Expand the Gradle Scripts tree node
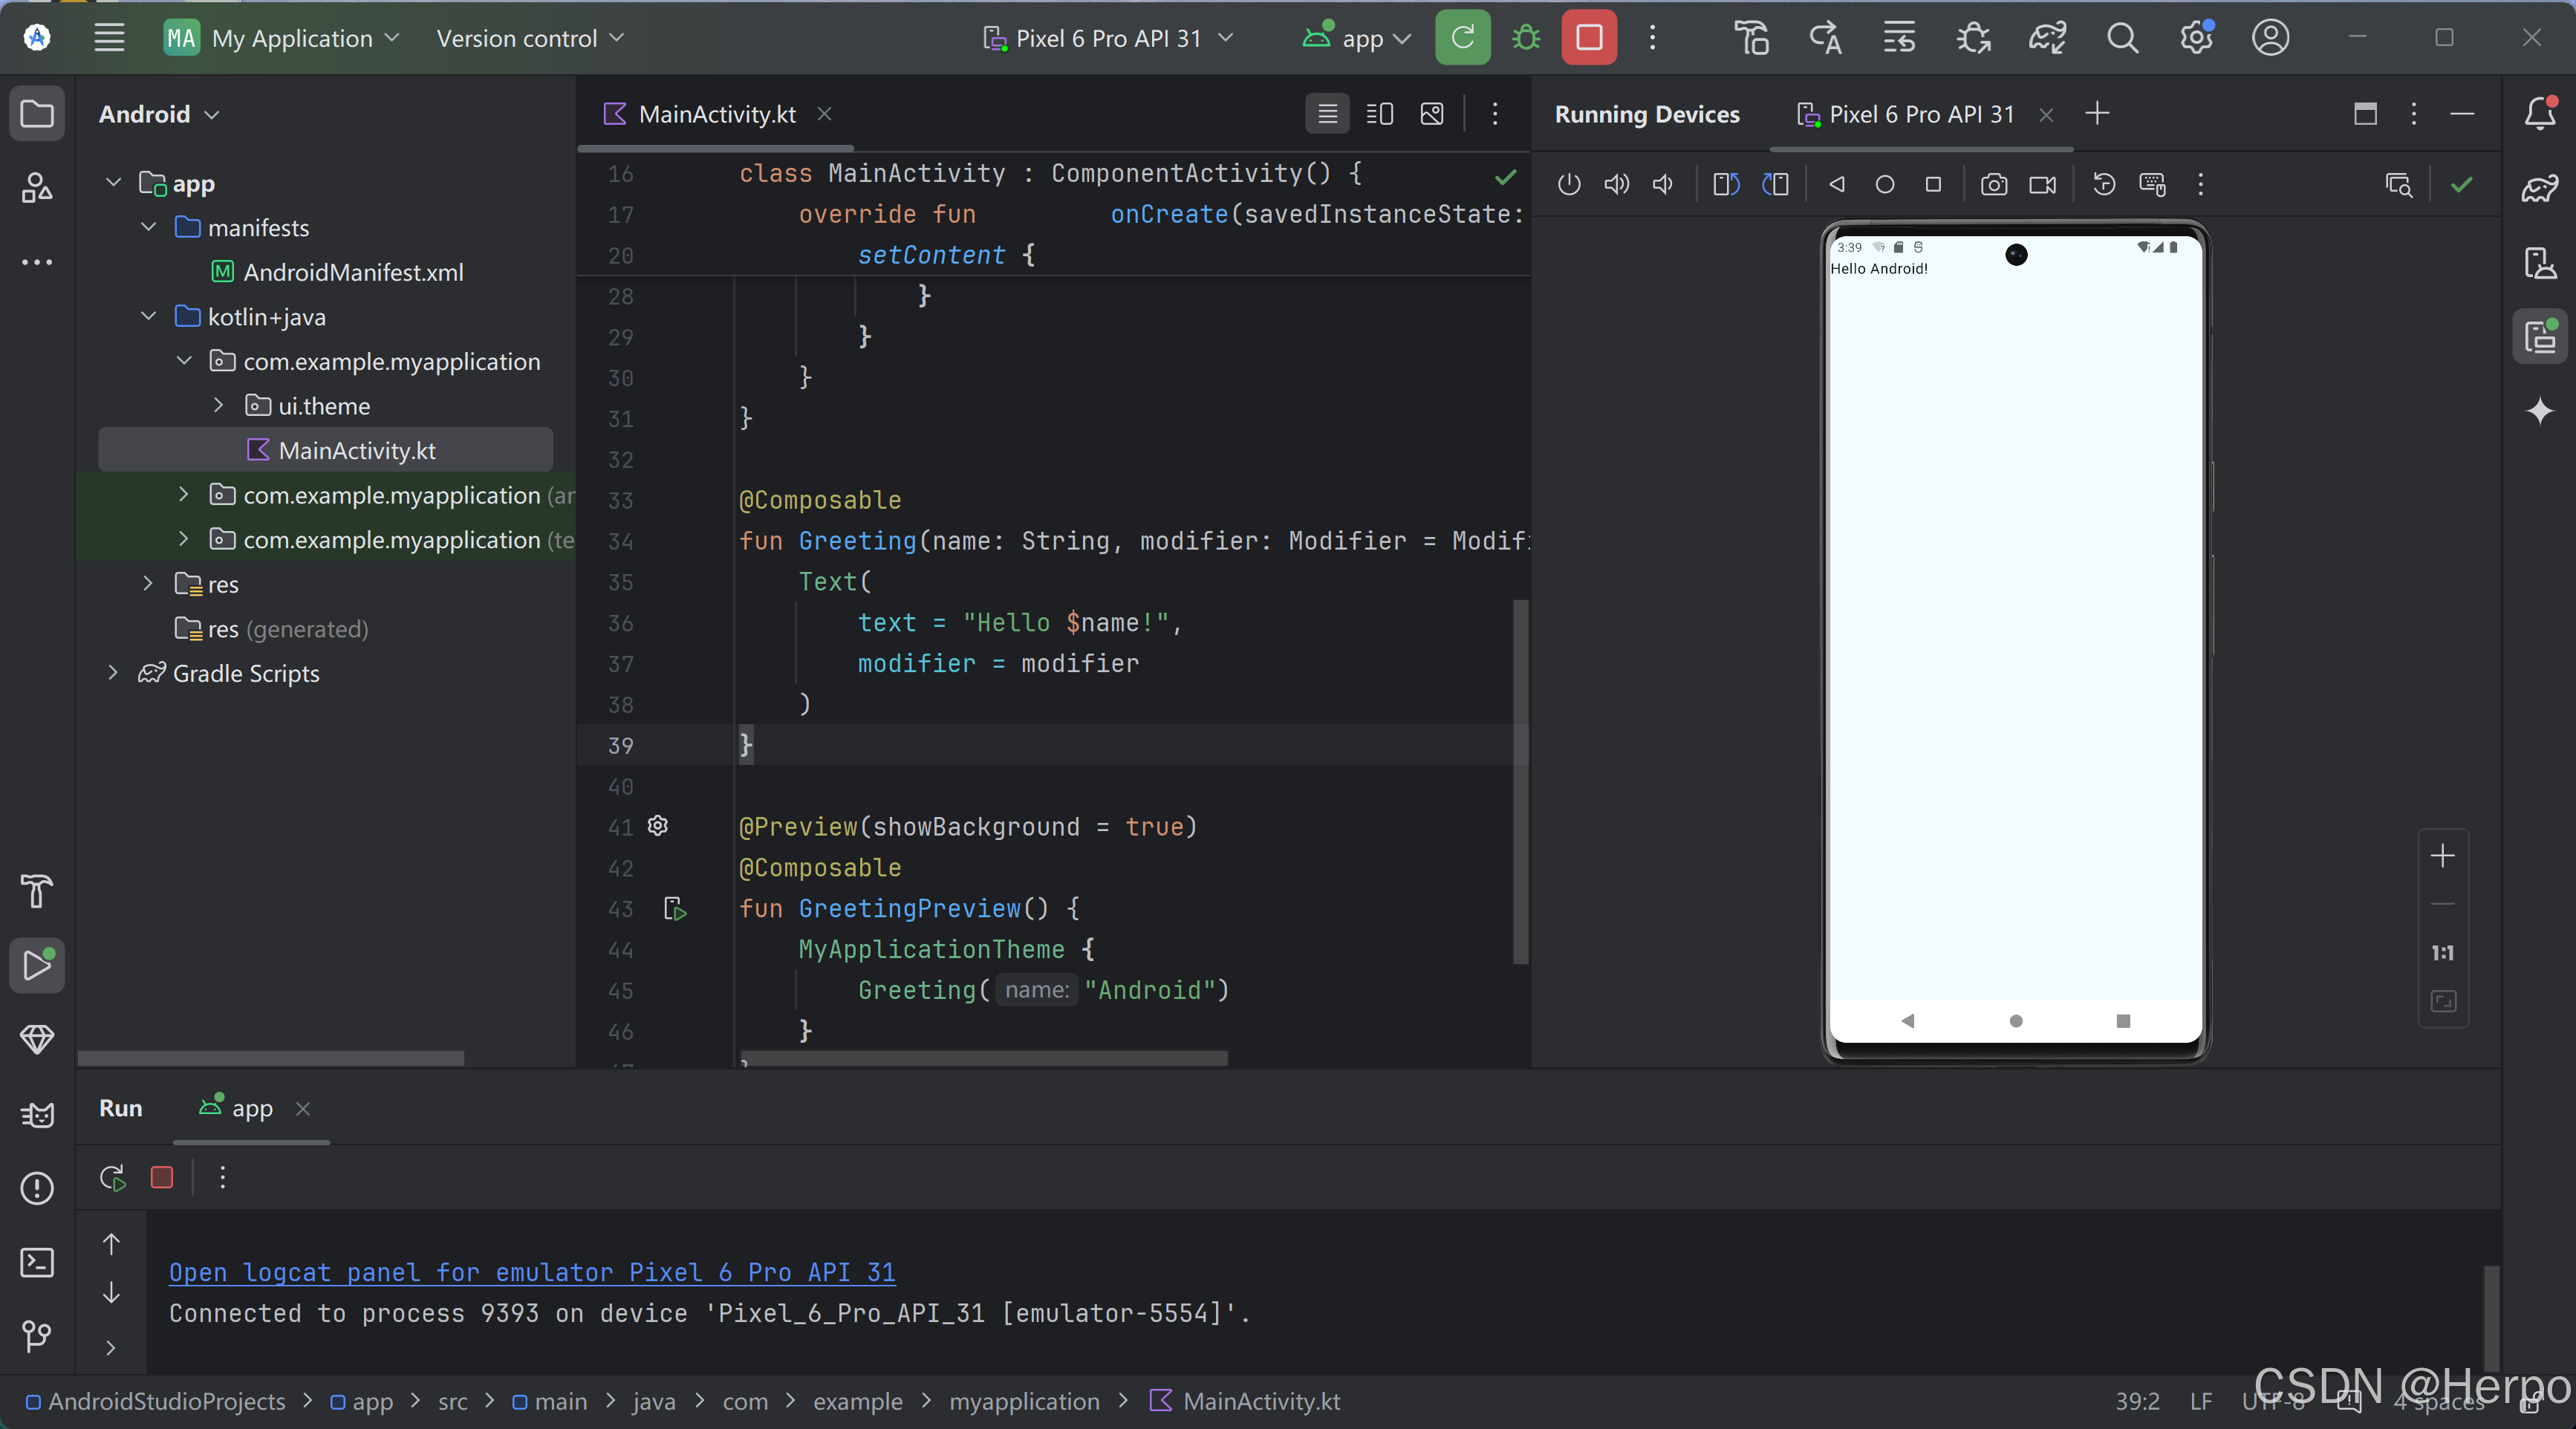This screenshot has height=1429, width=2576. (113, 673)
